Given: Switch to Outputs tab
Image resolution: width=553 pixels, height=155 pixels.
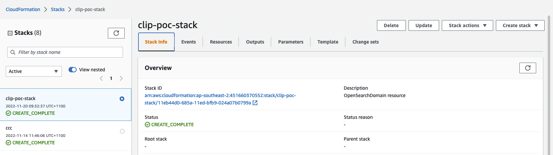Looking at the screenshot, I should pos(255,42).
